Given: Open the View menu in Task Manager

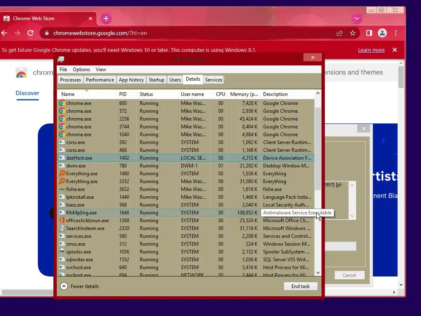Looking at the screenshot, I should pyautogui.click(x=101, y=70).
